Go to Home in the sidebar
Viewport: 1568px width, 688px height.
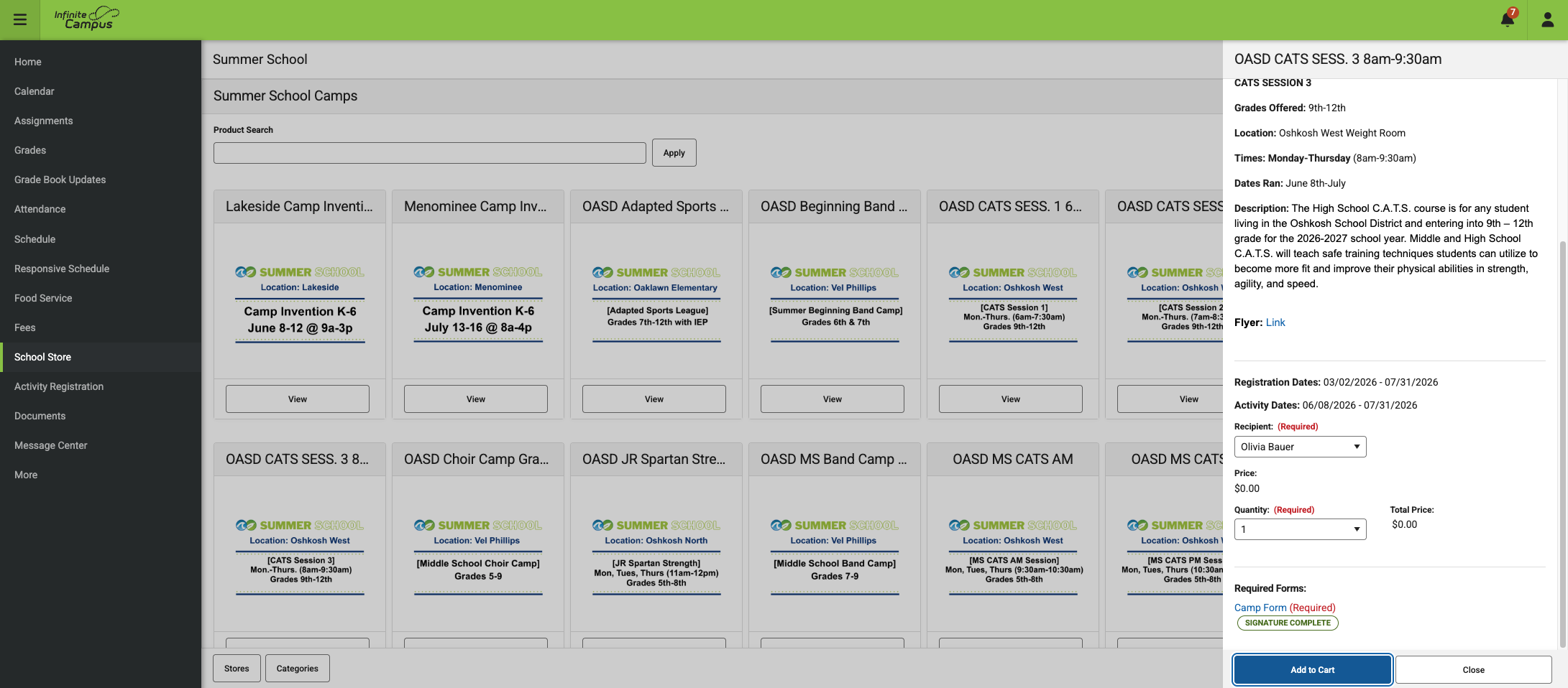point(101,62)
